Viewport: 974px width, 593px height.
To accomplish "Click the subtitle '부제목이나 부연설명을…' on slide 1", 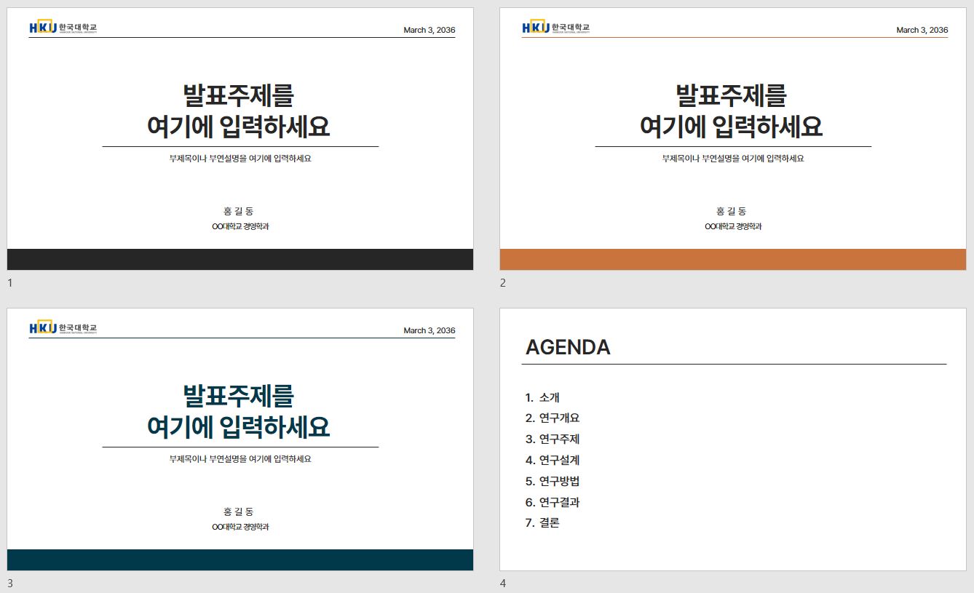I will point(240,159).
